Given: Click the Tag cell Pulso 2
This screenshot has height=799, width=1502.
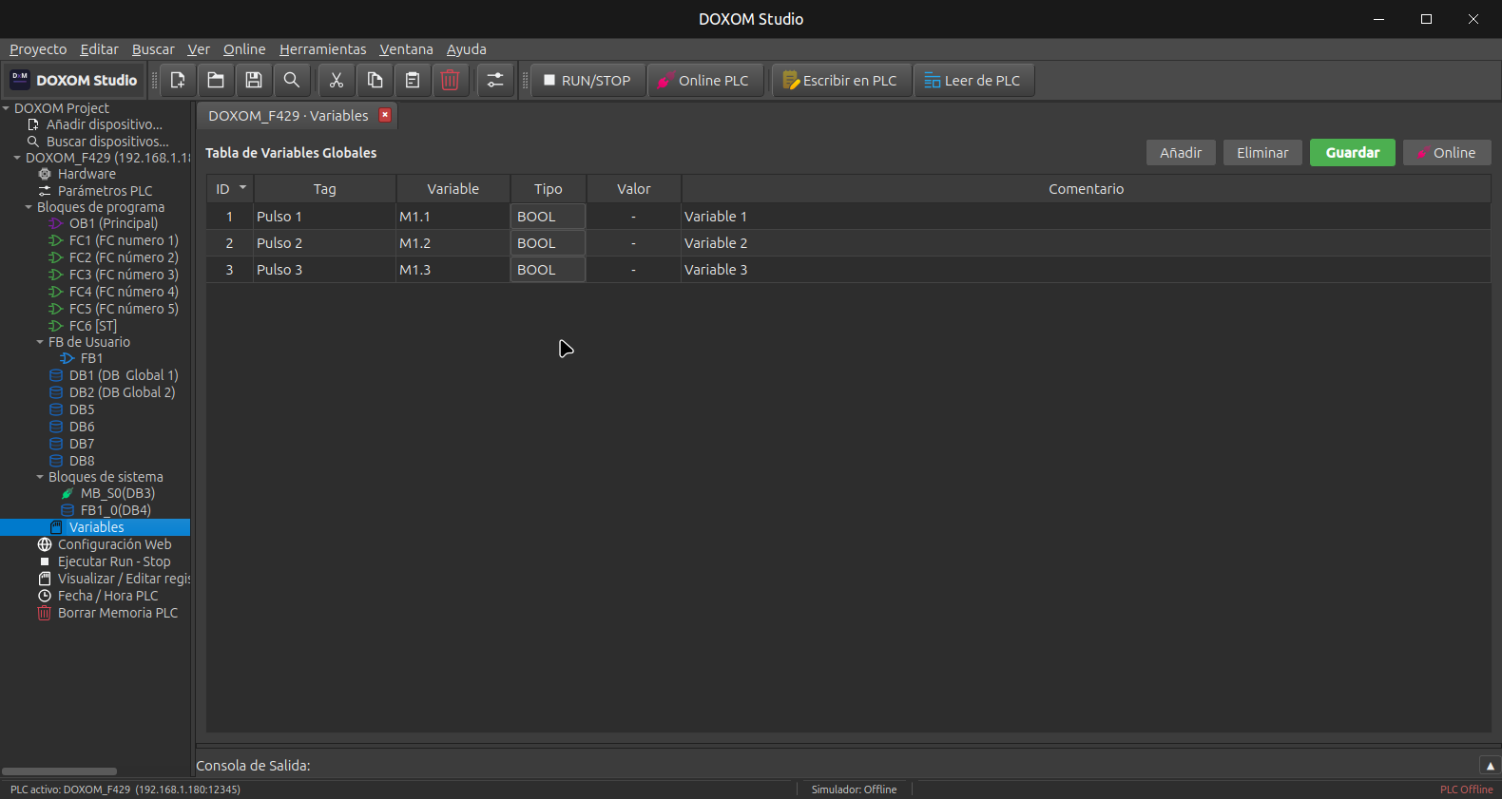Looking at the screenshot, I should point(324,243).
